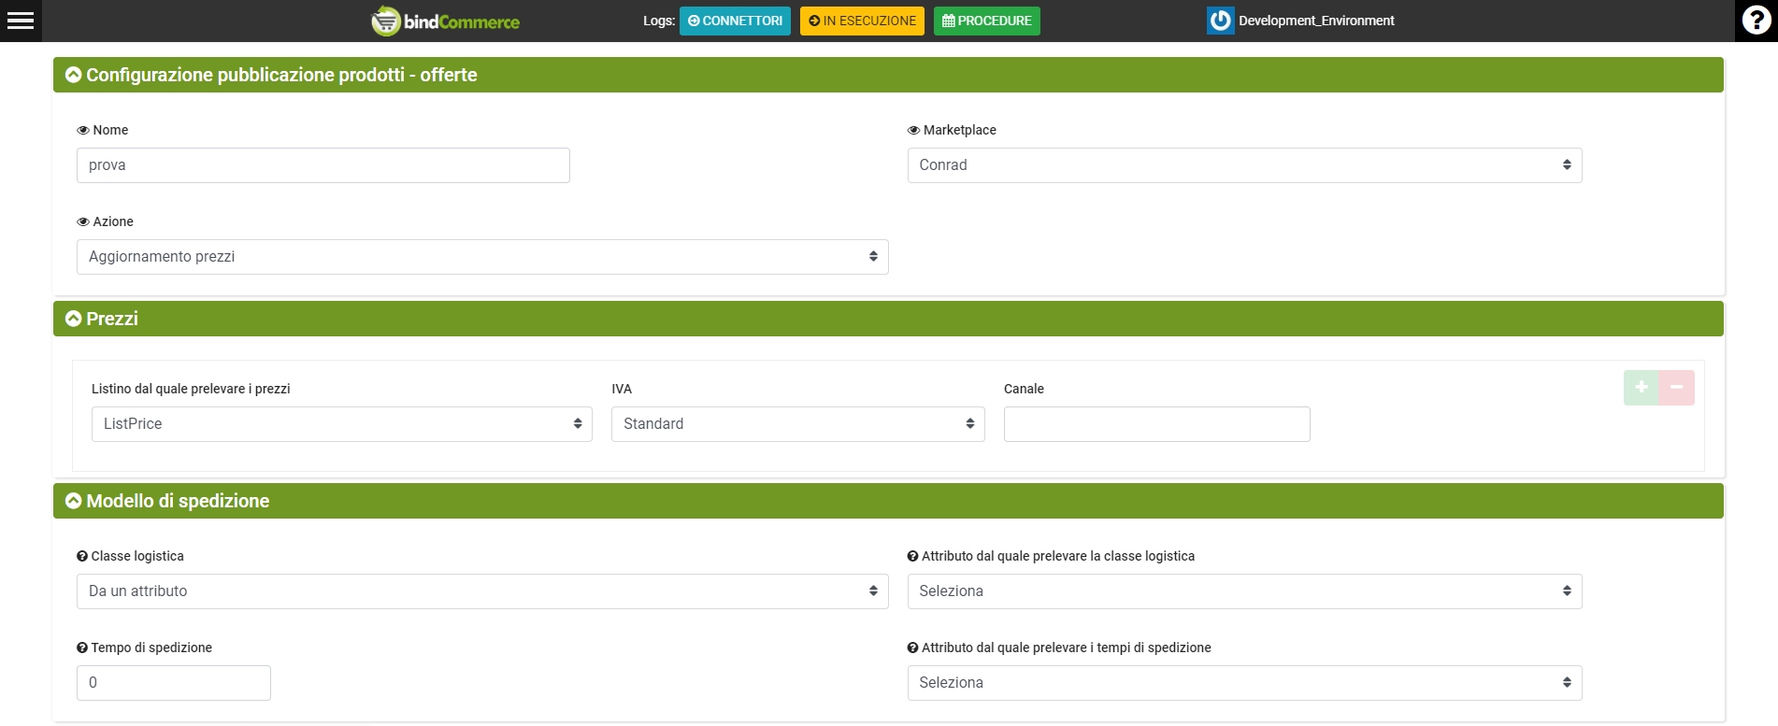Open the hamburger main menu
The image size is (1778, 726).
point(21,21)
